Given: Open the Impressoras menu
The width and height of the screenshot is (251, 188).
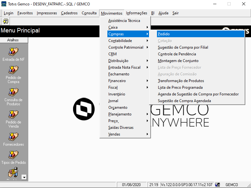Looking at the screenshot, I should coord(47,13).
